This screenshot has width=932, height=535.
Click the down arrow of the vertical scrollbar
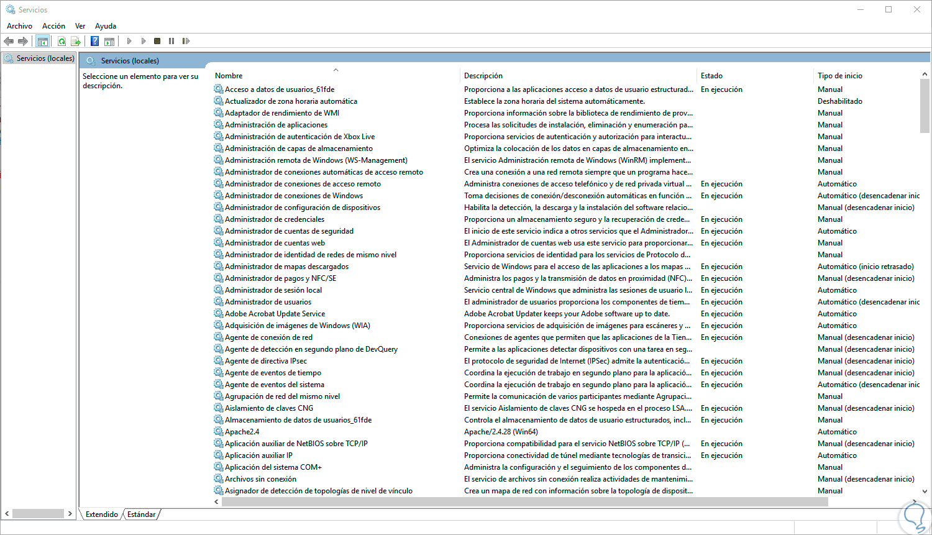pyautogui.click(x=925, y=492)
